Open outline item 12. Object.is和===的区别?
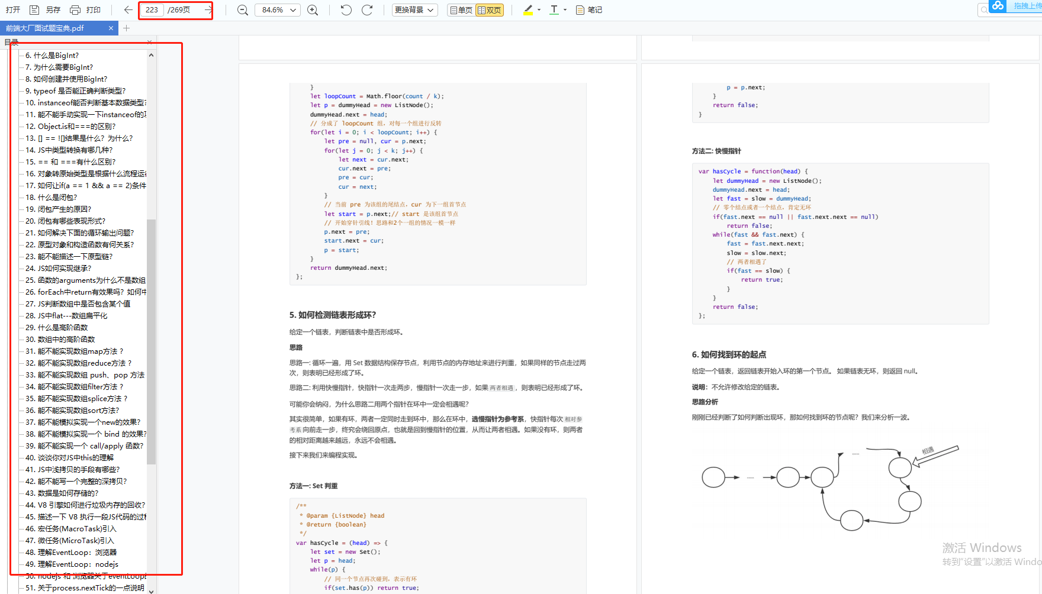This screenshot has height=594, width=1042. tap(70, 126)
